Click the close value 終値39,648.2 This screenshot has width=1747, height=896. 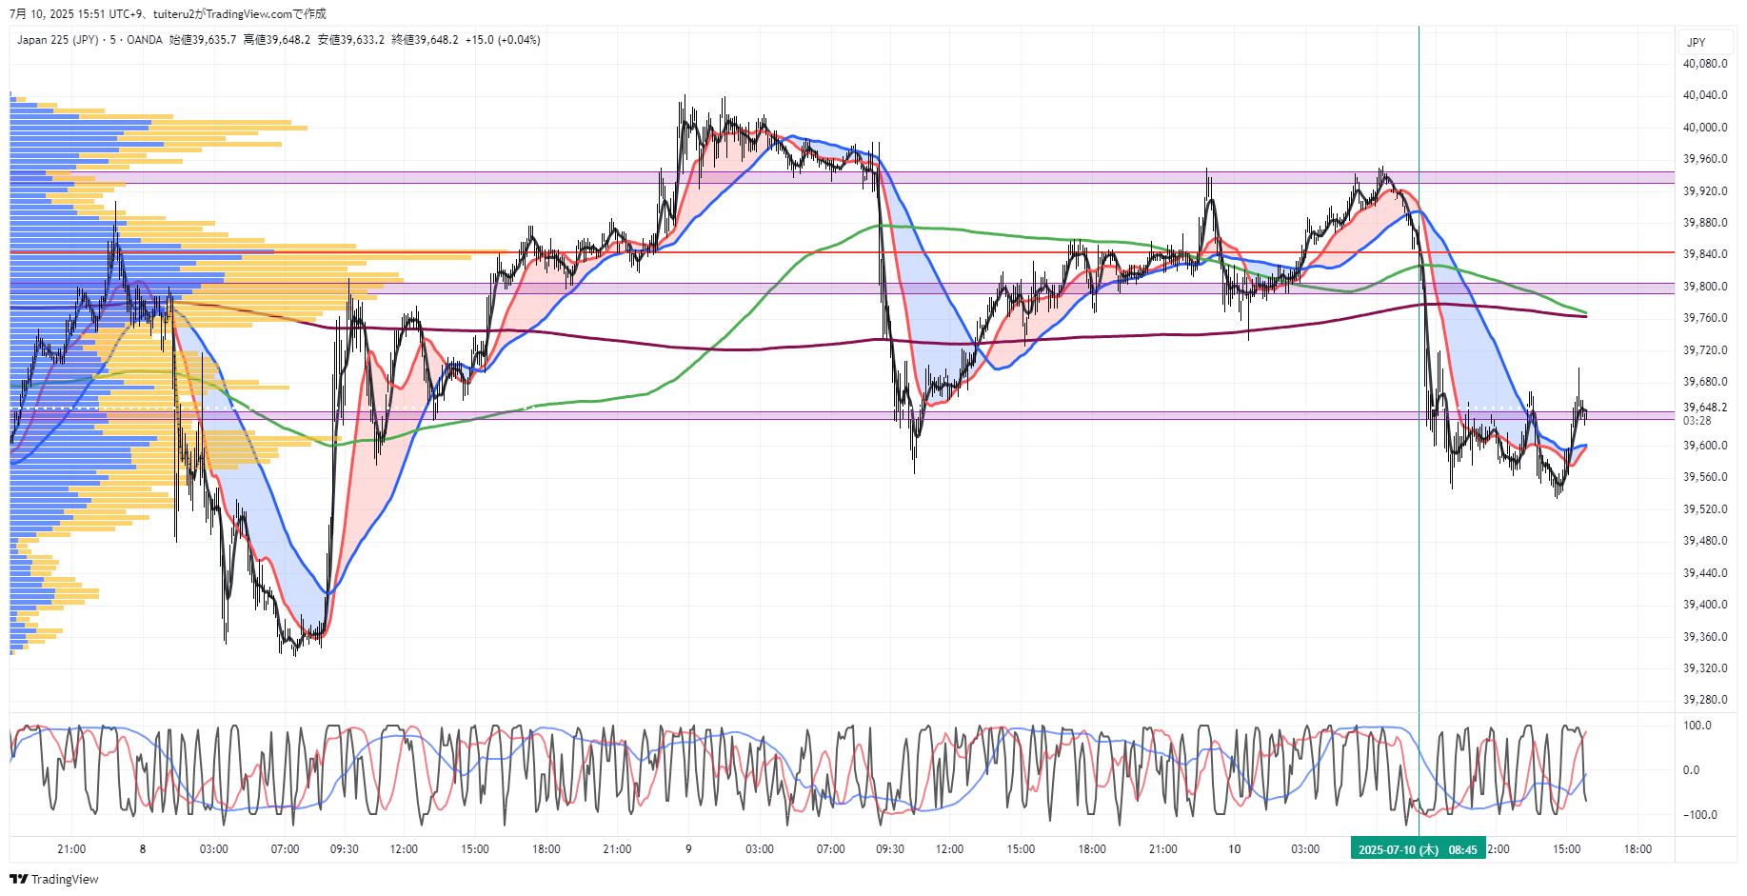(426, 40)
